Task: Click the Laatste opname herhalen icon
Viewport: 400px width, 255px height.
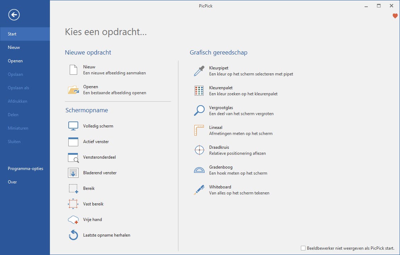Action: tap(73, 235)
